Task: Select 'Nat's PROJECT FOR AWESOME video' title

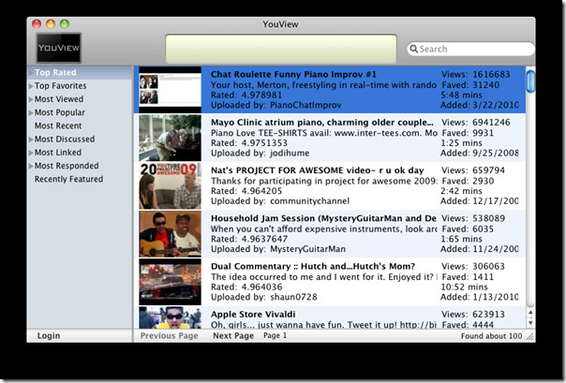Action: 318,170
